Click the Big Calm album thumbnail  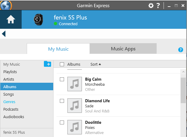[75, 84]
